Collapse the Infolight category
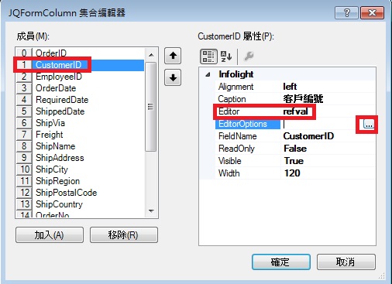This screenshot has width=392, height=284. tap(208, 75)
